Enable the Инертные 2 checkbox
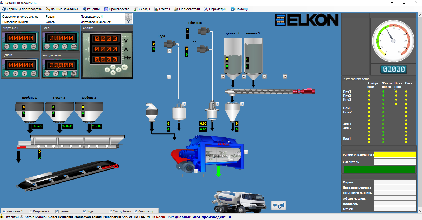 [31, 211]
